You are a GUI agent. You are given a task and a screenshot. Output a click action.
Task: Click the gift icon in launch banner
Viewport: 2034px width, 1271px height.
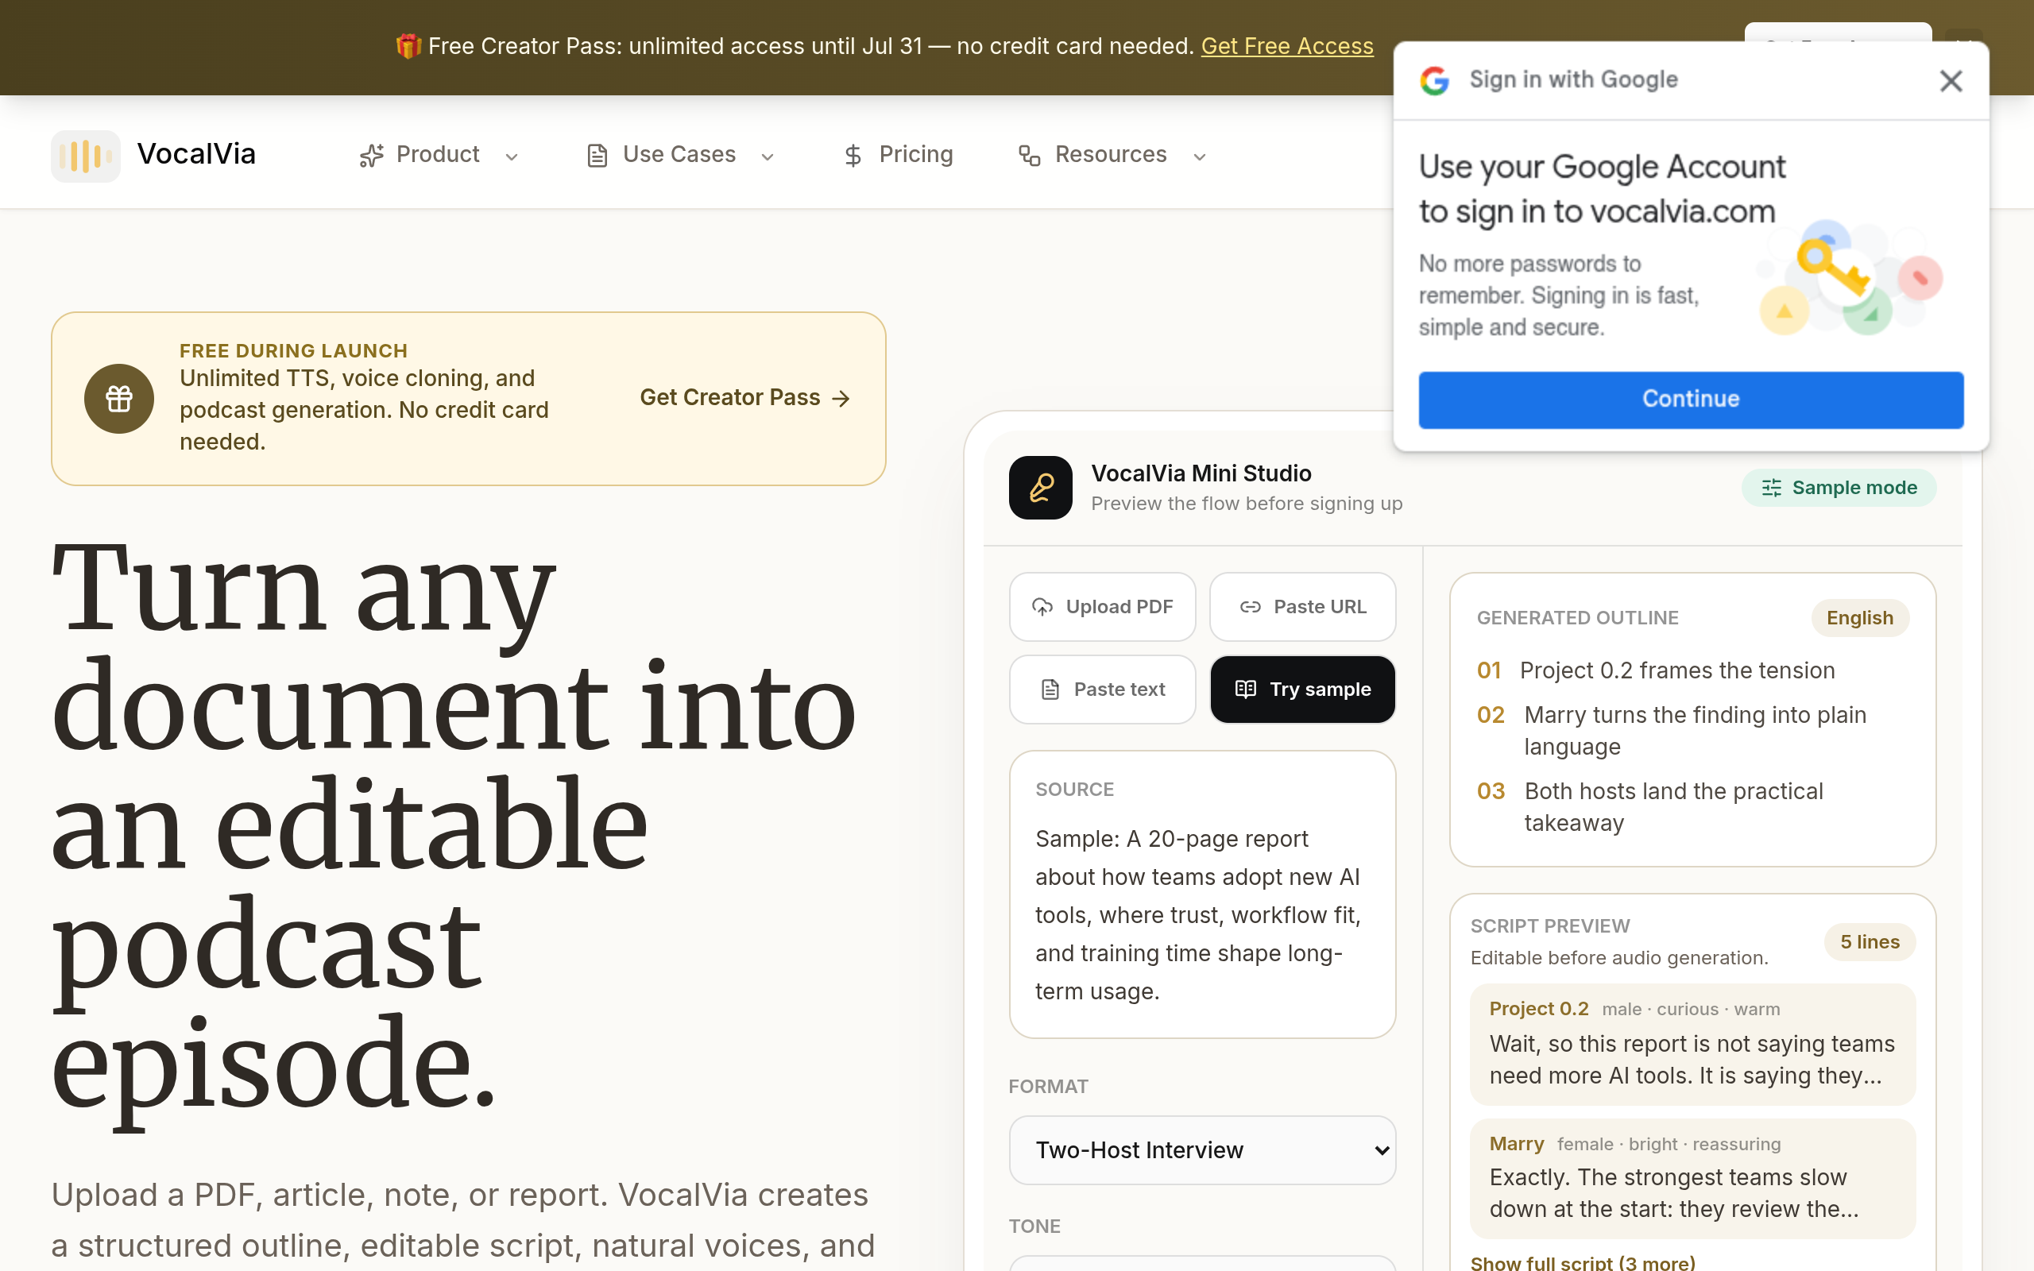click(x=119, y=399)
